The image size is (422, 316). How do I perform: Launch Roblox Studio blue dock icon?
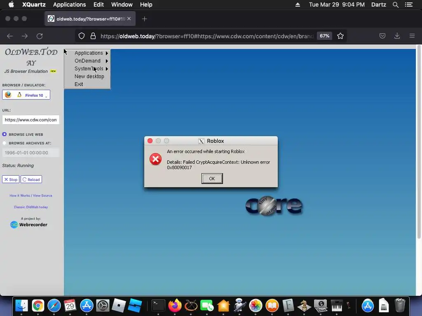click(x=135, y=306)
